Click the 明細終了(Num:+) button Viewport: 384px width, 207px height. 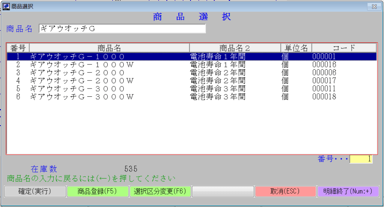point(348,191)
